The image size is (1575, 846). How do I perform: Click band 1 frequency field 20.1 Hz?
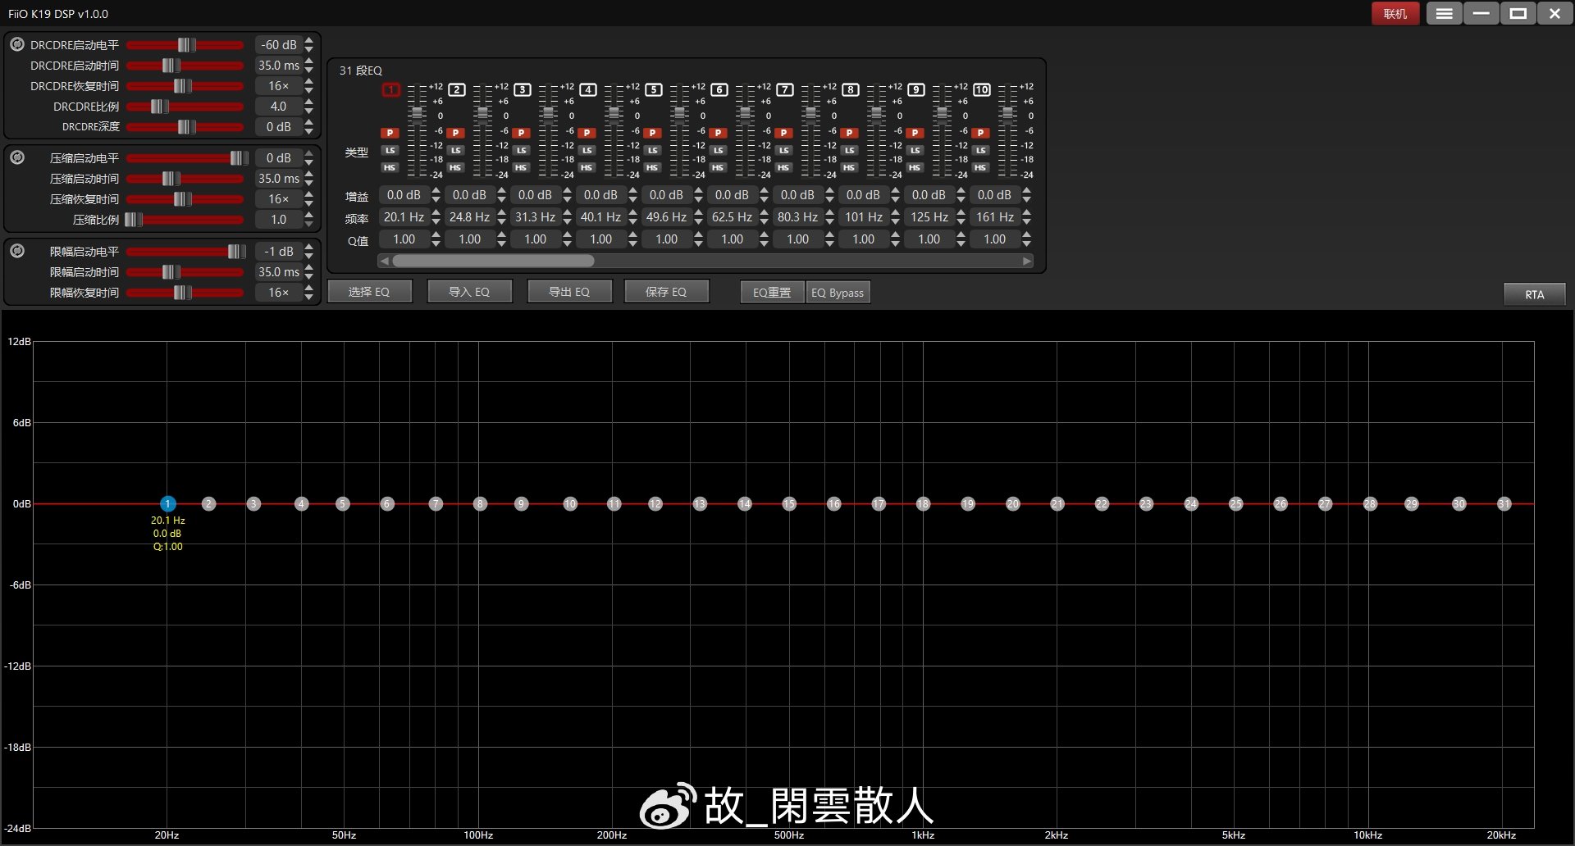404,217
